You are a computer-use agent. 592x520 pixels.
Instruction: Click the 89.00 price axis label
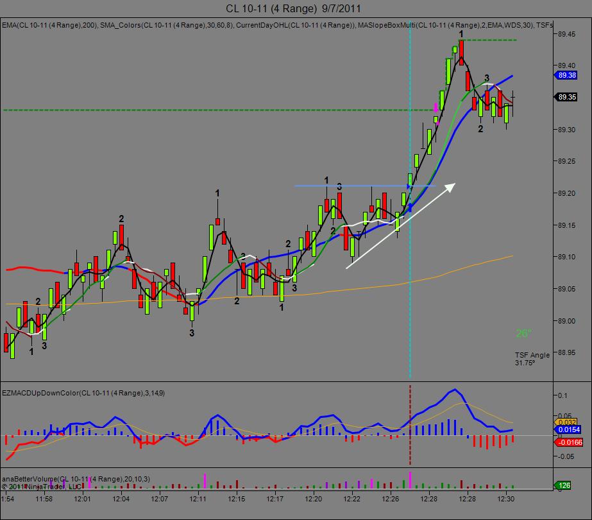click(x=567, y=321)
